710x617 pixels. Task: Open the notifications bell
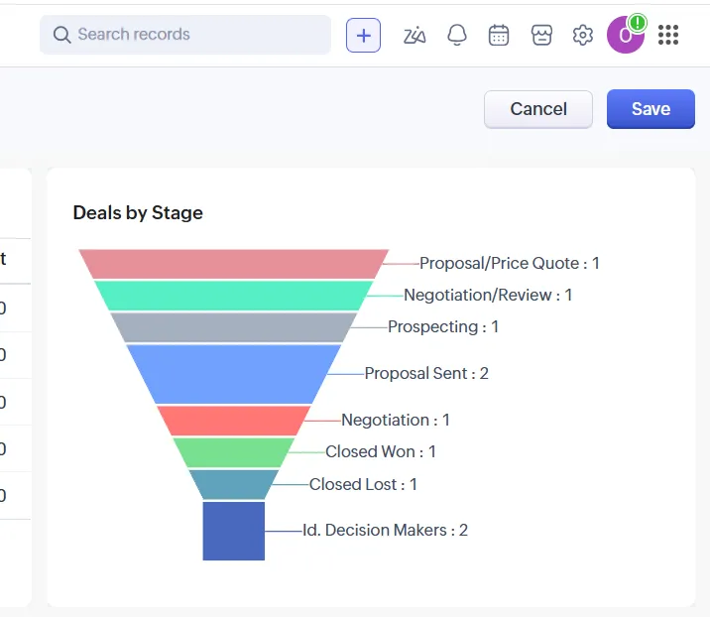point(457,35)
